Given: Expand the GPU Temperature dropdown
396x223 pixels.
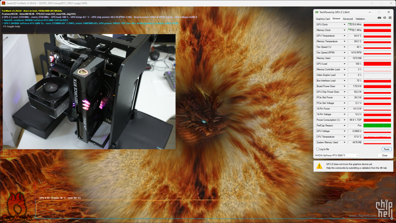Looking at the screenshot, I should tap(344, 36).
